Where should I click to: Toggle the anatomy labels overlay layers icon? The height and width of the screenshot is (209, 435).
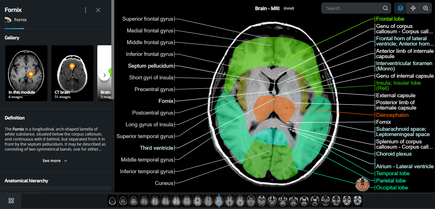[x=400, y=8]
